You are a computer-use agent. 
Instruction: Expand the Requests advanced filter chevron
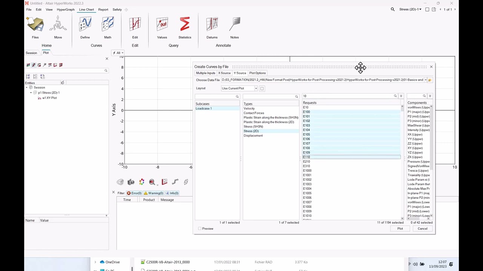(x=401, y=96)
